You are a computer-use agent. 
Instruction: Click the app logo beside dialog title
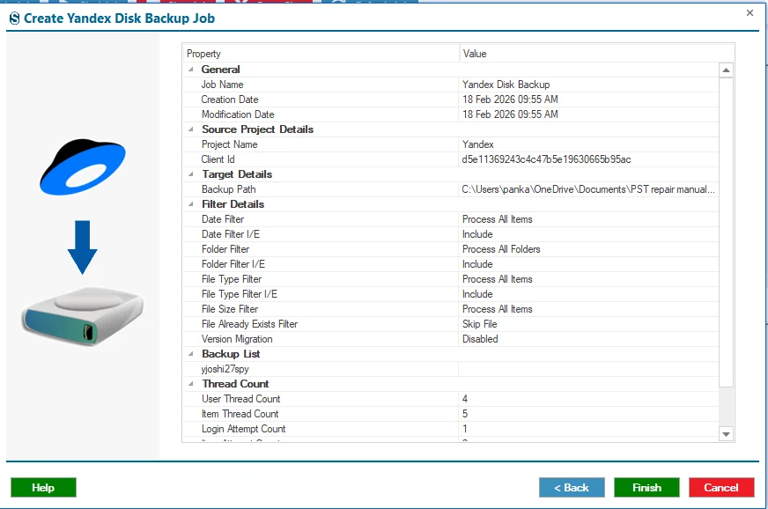pos(15,18)
